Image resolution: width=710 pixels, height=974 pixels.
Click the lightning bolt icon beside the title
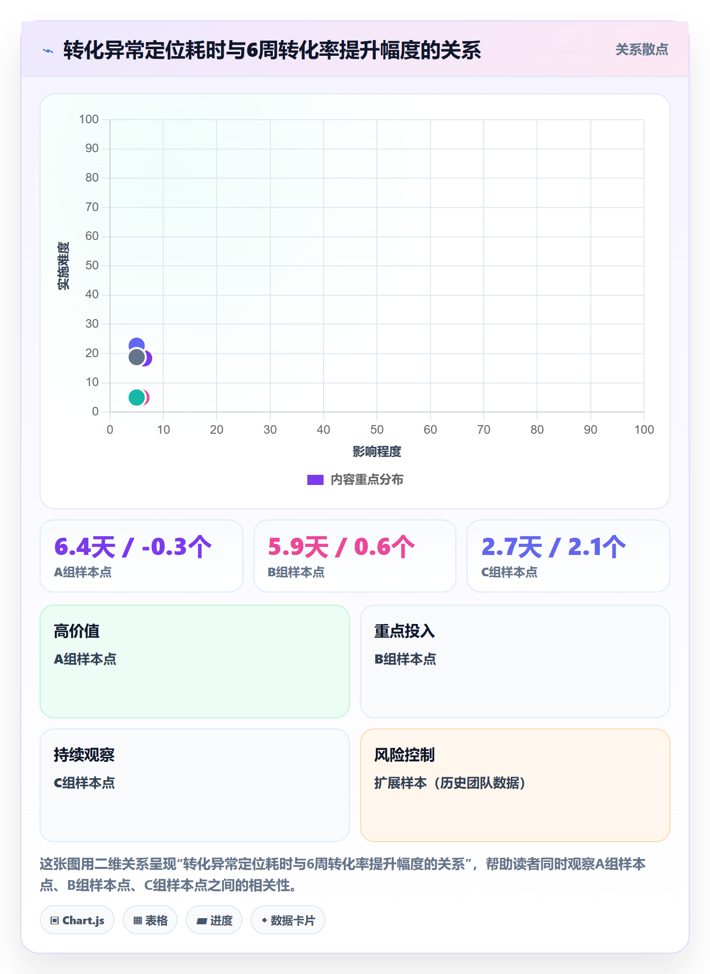pyautogui.click(x=48, y=51)
